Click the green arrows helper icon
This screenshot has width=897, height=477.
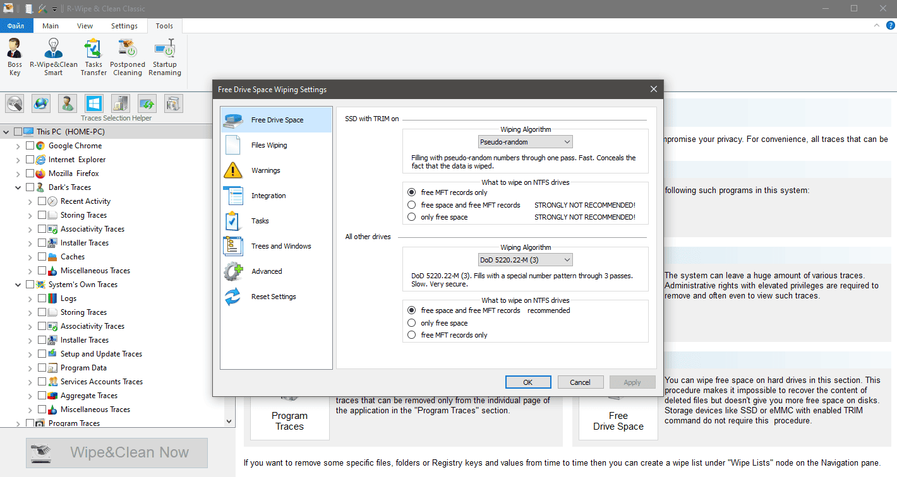[x=147, y=103]
